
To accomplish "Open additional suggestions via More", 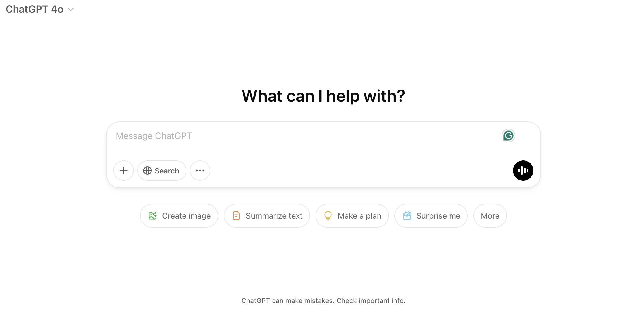I will coord(490,215).
